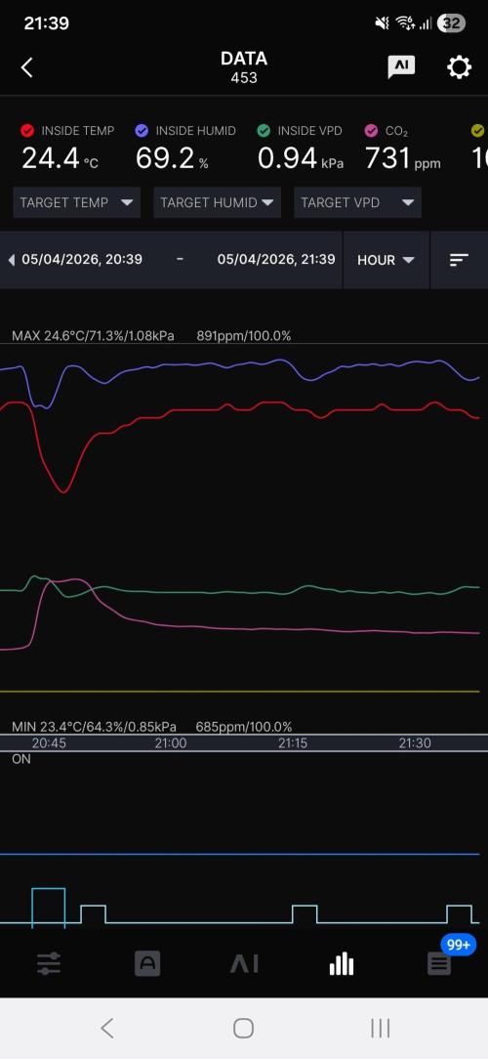Viewport: 488px width, 1059px height.
Task: Tap the 21:15 time axis marker
Action: pyautogui.click(x=293, y=742)
